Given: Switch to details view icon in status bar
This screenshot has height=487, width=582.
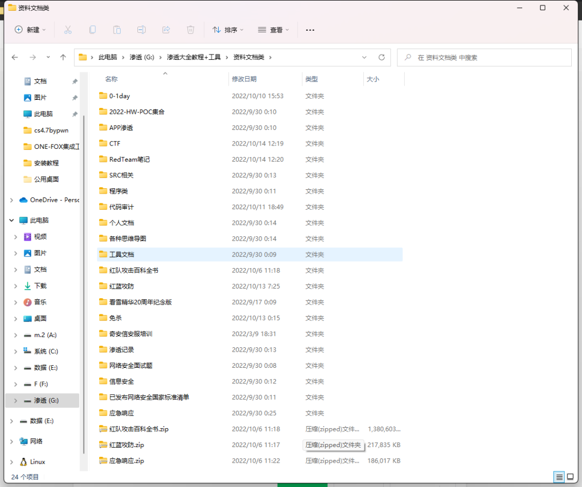Looking at the screenshot, I should (x=559, y=477).
